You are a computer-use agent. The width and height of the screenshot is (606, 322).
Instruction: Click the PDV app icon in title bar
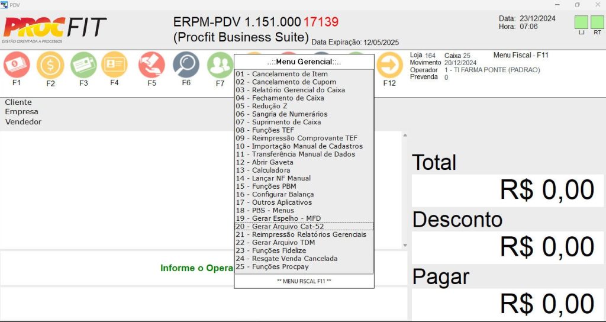tap(4, 5)
